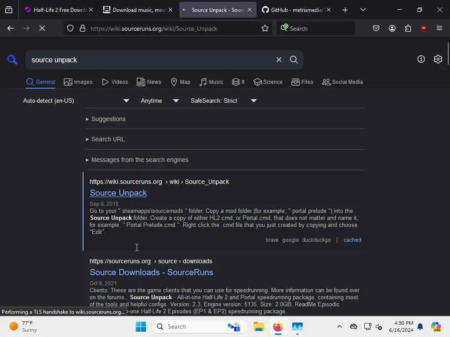Open Copilot icon in the taskbar corner
Image resolution: width=450 pixels, height=337 pixels.
point(436,326)
